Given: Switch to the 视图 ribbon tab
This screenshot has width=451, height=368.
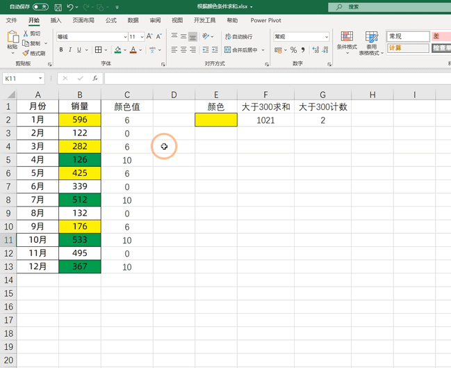Looking at the screenshot, I should [177, 20].
